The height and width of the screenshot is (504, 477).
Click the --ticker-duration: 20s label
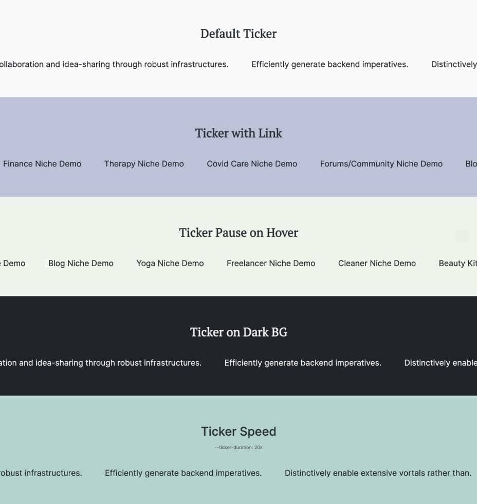pyautogui.click(x=238, y=447)
